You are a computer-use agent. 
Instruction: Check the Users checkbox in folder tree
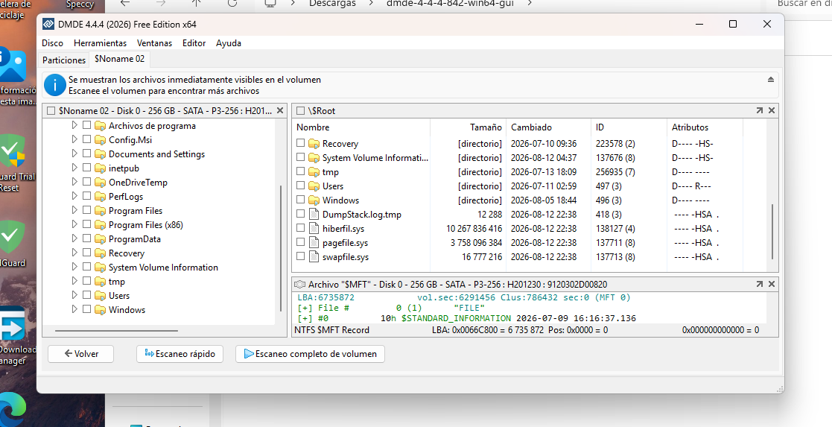pos(86,295)
